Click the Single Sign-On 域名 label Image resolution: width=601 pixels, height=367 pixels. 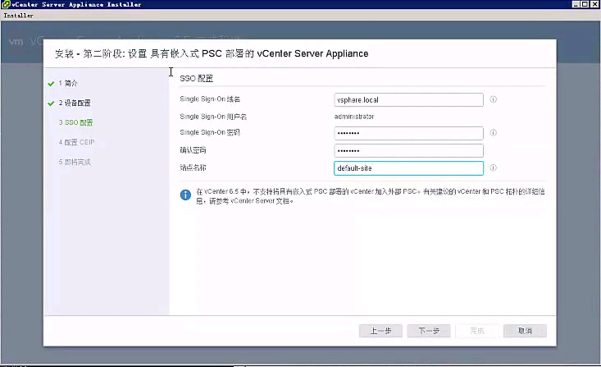[210, 99]
